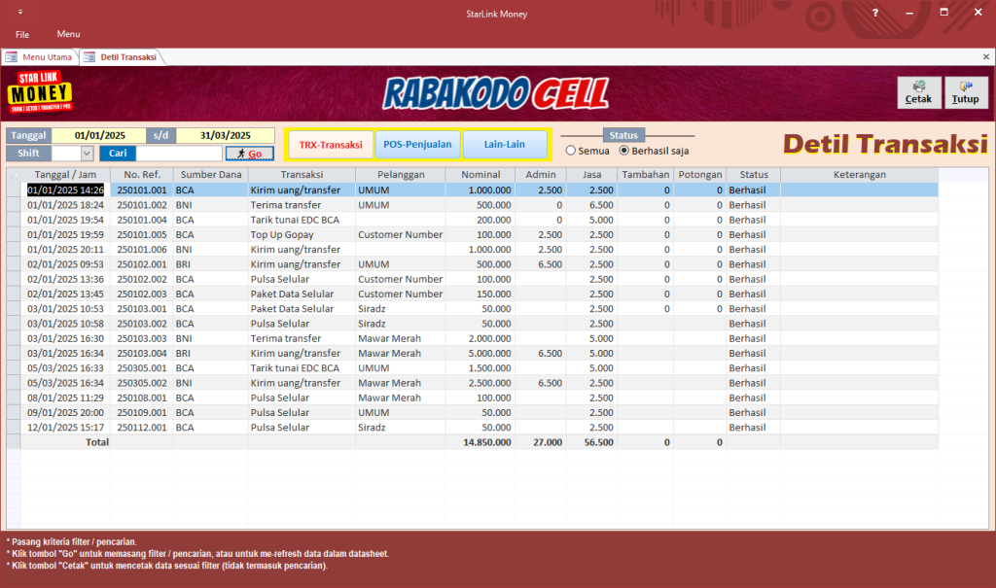Open the File menu
Screen dimensions: 996x588
coord(22,34)
